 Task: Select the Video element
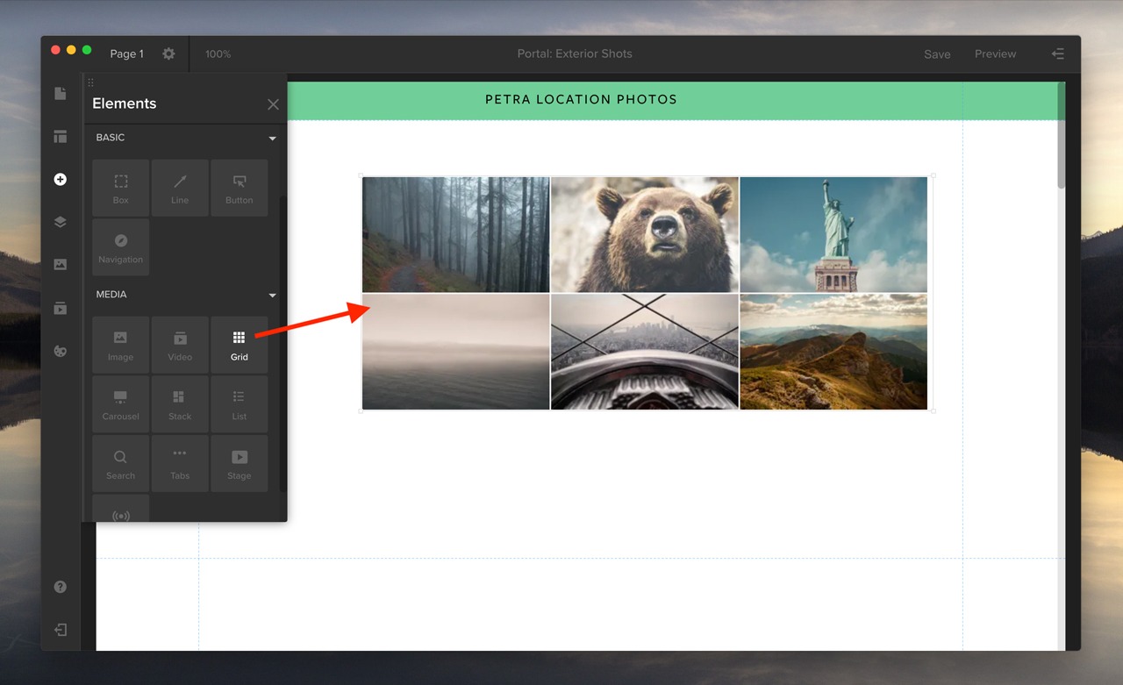tap(180, 345)
